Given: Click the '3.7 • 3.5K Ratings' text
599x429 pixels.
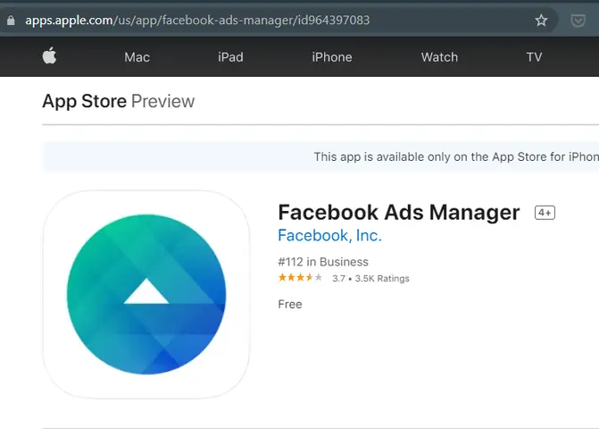Looking at the screenshot, I should 370,278.
